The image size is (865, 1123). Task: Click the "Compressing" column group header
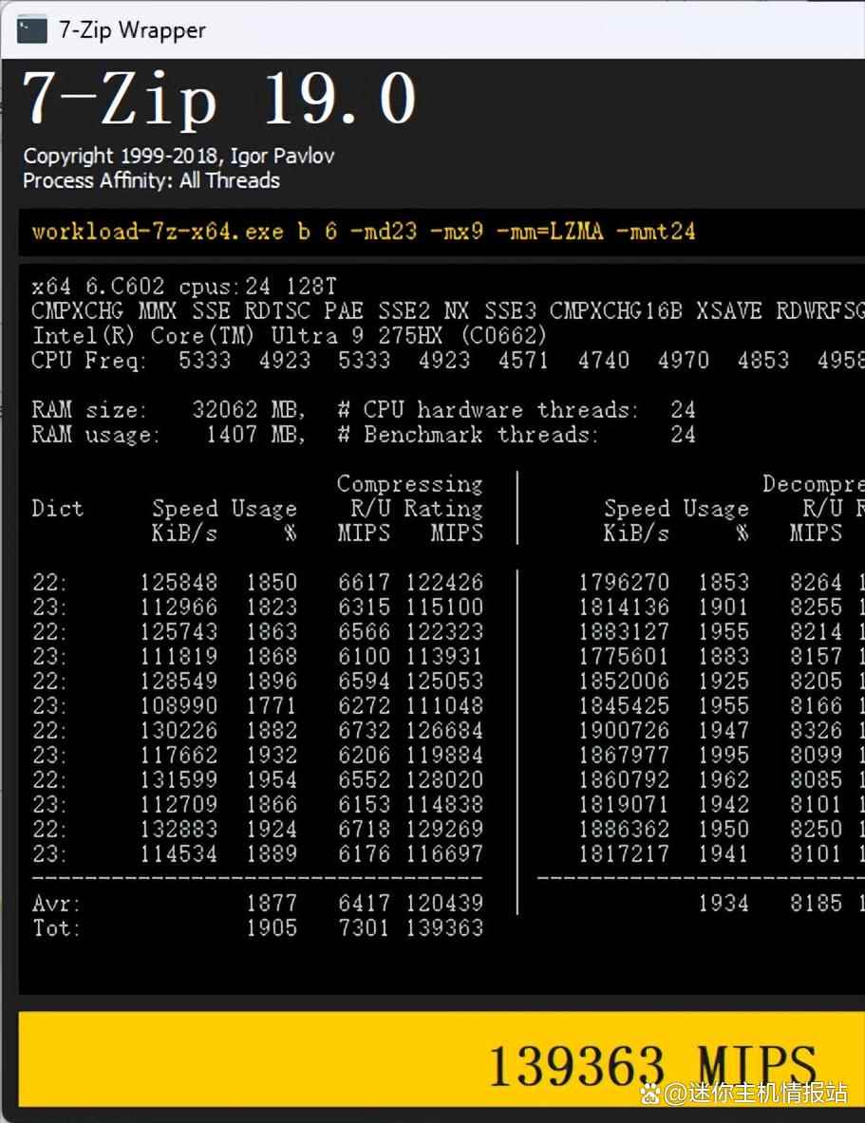pos(409,484)
